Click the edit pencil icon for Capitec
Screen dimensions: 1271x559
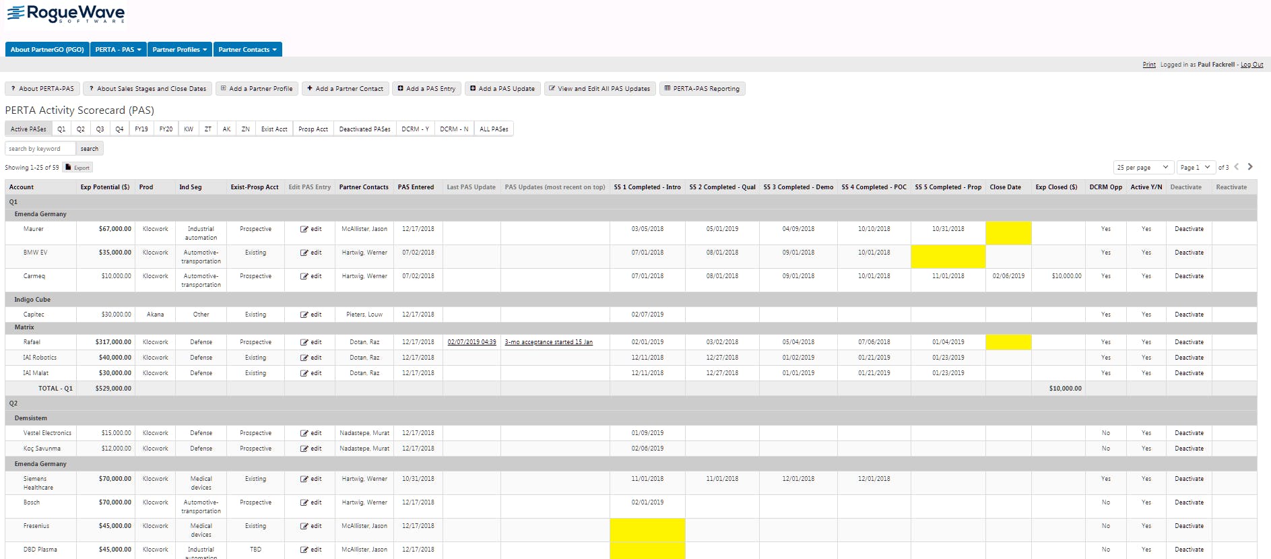[304, 315]
